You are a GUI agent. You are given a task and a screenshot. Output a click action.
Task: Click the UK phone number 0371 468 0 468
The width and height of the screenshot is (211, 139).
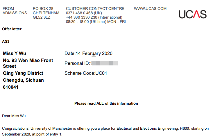click(84, 13)
